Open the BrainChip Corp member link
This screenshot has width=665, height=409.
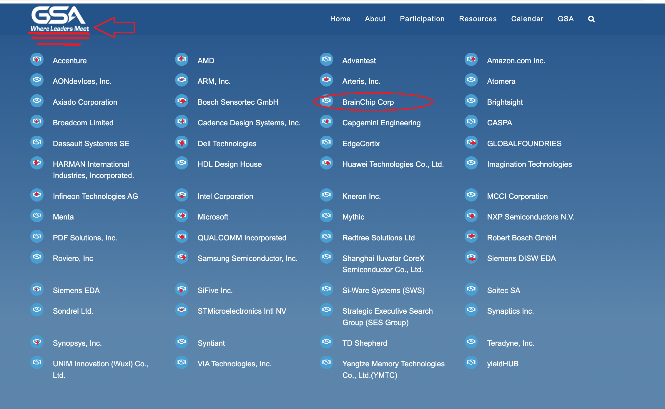coord(368,102)
